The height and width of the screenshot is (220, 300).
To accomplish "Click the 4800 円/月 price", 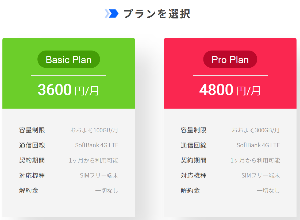I will tap(230, 90).
